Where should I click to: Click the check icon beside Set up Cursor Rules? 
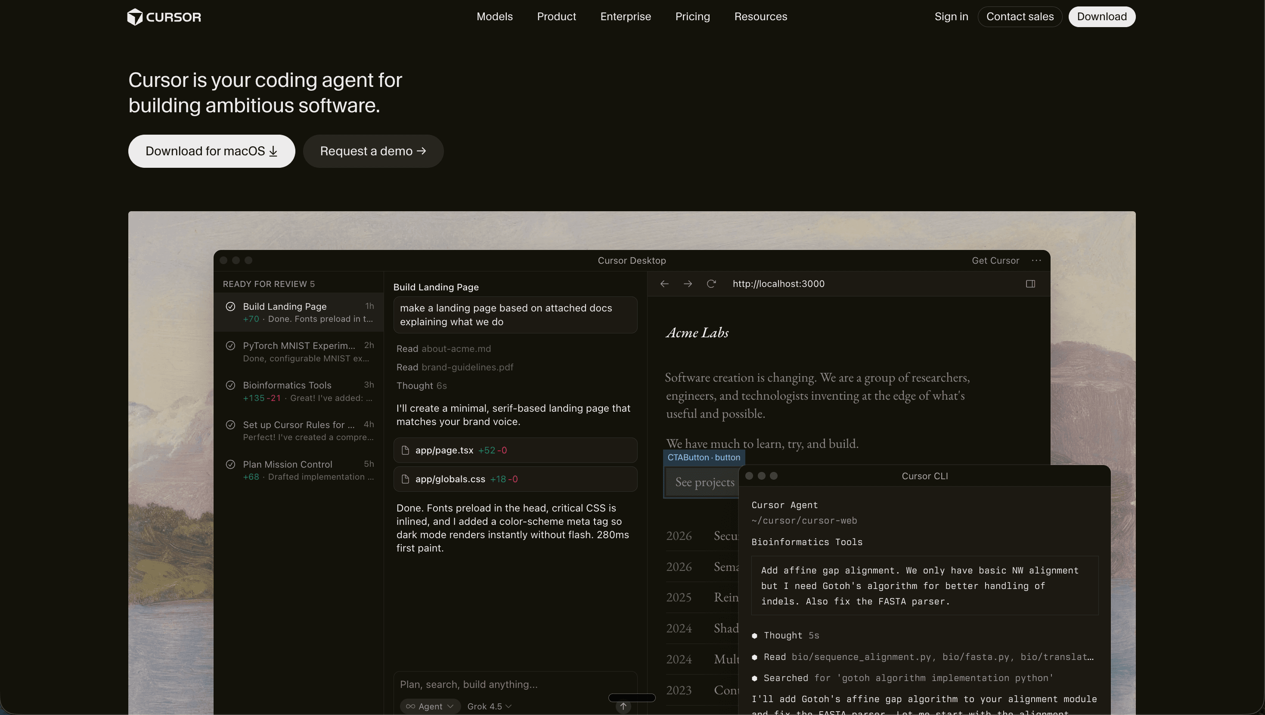coord(230,425)
